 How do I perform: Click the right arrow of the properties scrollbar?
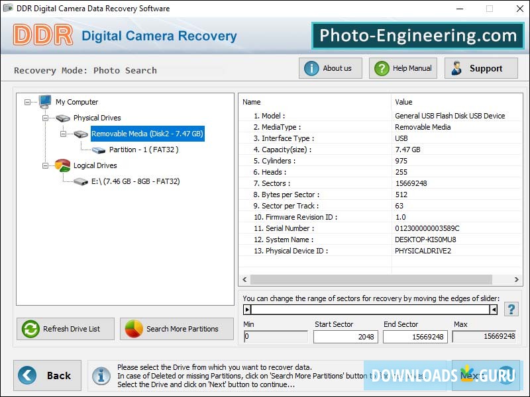518,279
